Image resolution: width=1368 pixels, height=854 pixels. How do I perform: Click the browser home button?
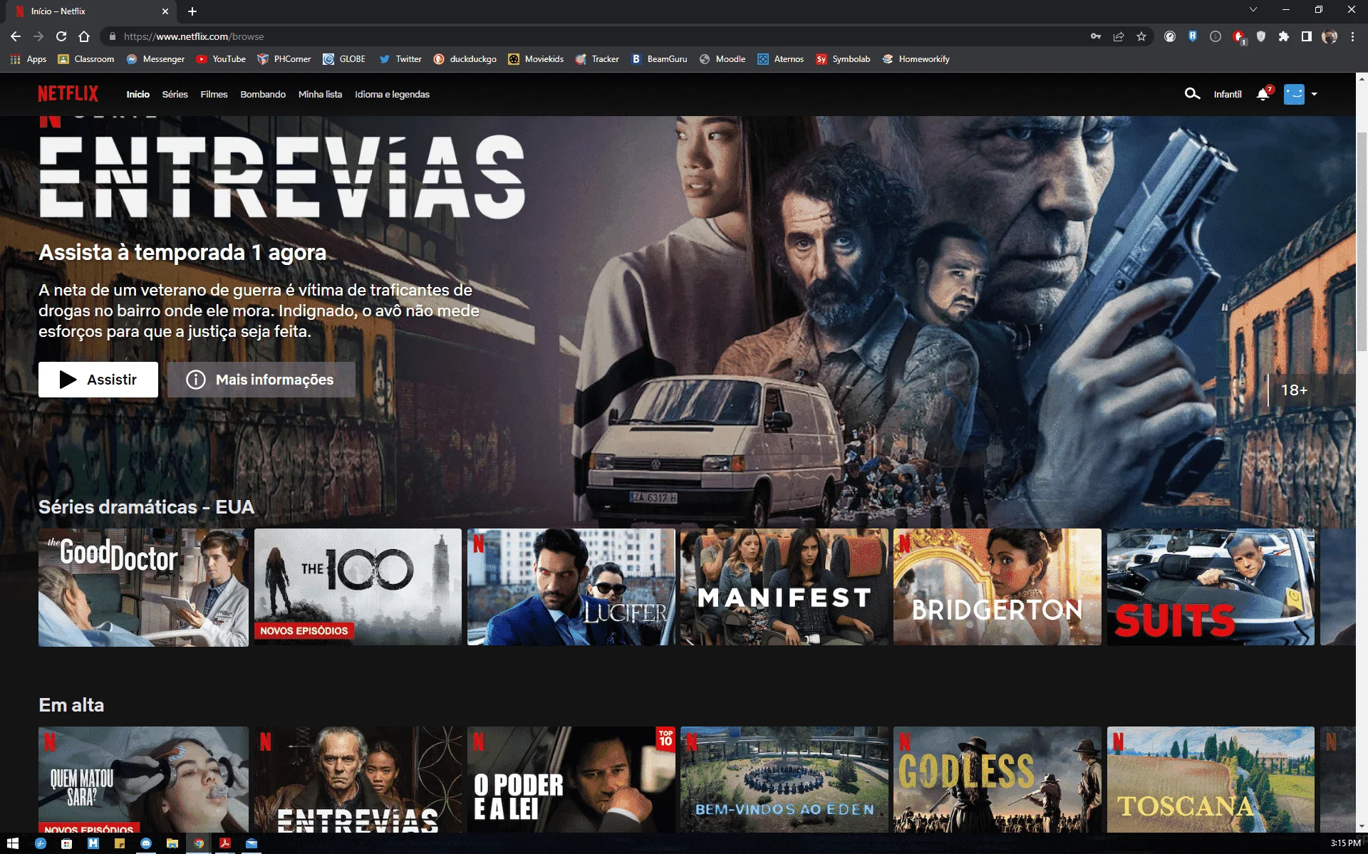(84, 36)
